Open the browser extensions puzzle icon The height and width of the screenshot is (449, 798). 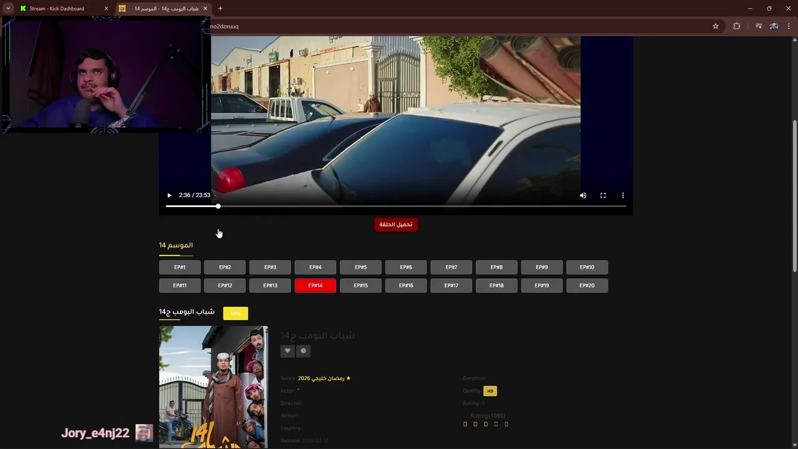[737, 26]
